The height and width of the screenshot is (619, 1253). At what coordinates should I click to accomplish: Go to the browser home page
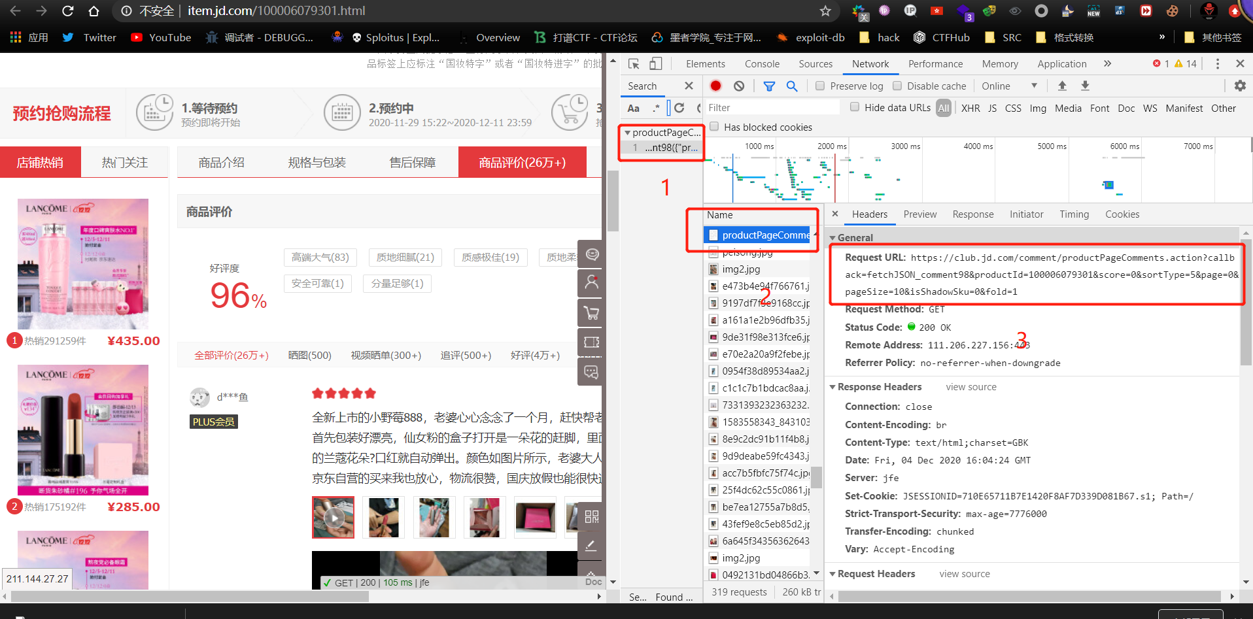click(94, 11)
